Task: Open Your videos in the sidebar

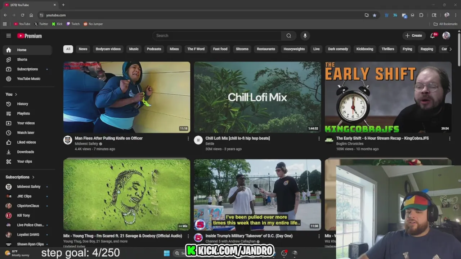Action: point(27,123)
